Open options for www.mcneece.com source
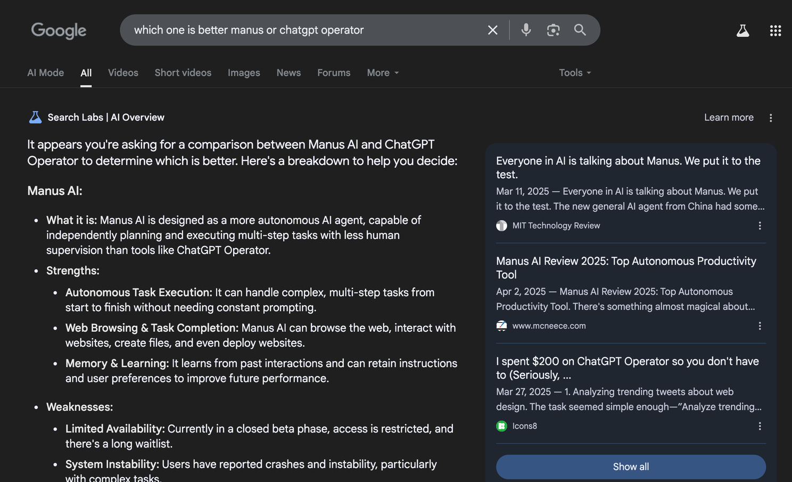This screenshot has height=482, width=792. click(x=760, y=326)
